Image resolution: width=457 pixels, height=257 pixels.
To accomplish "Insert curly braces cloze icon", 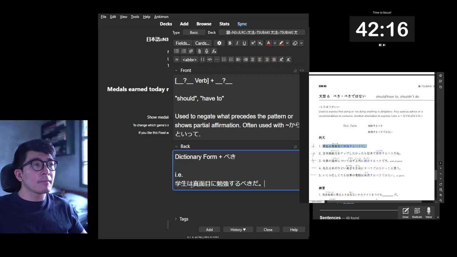I will coord(202,60).
